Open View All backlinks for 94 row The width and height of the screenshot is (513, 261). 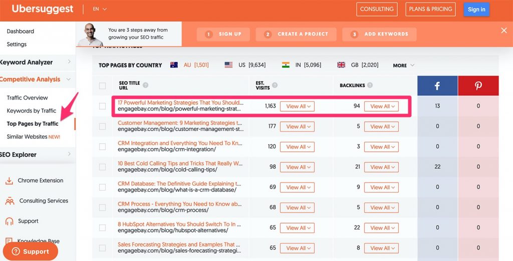pyautogui.click(x=381, y=106)
